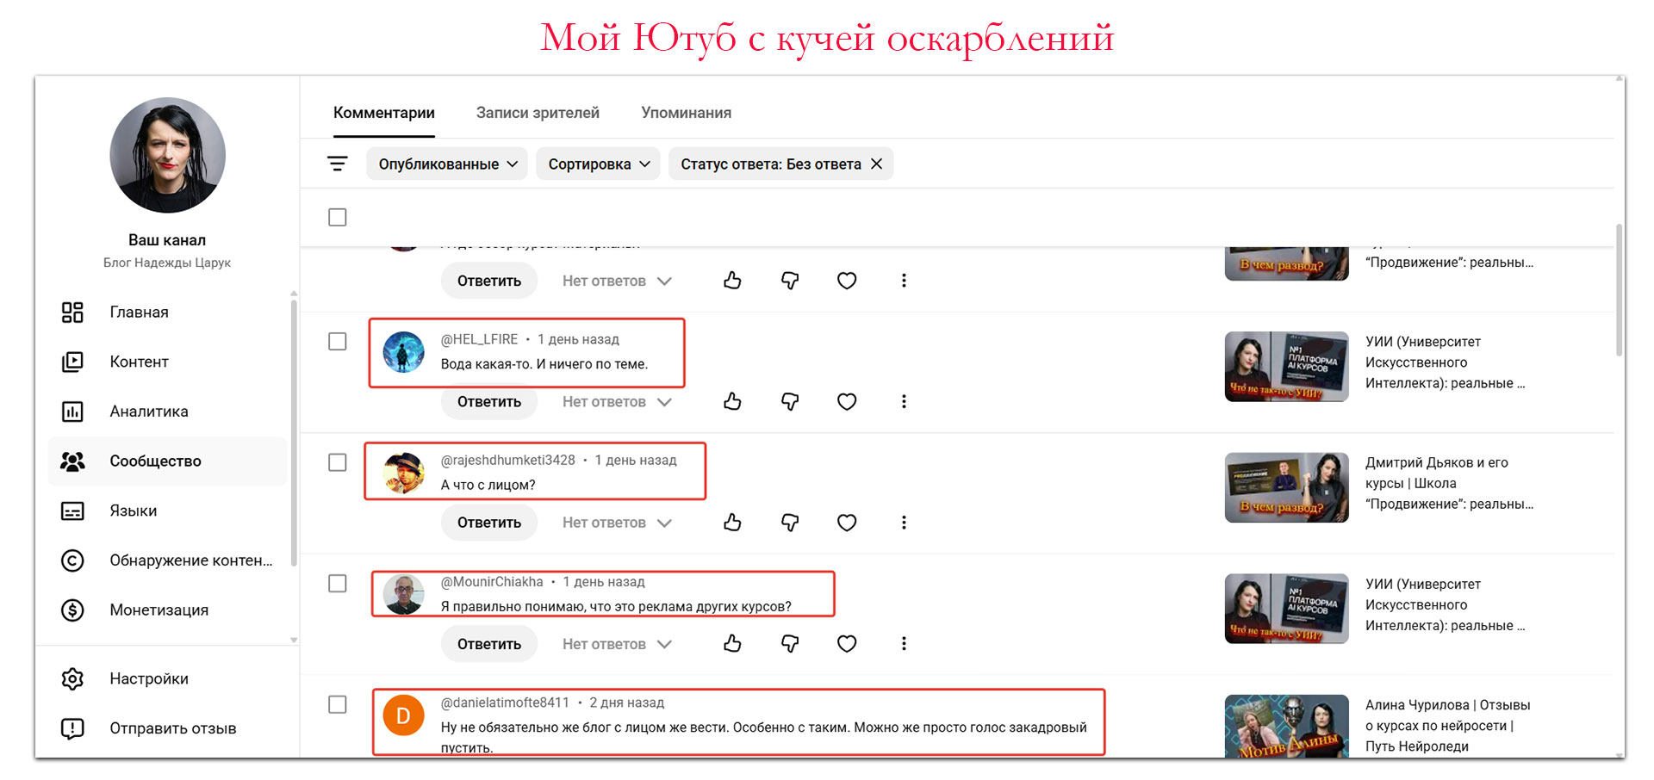
Task: Open the 'Упоминания' tab
Action: (x=686, y=113)
